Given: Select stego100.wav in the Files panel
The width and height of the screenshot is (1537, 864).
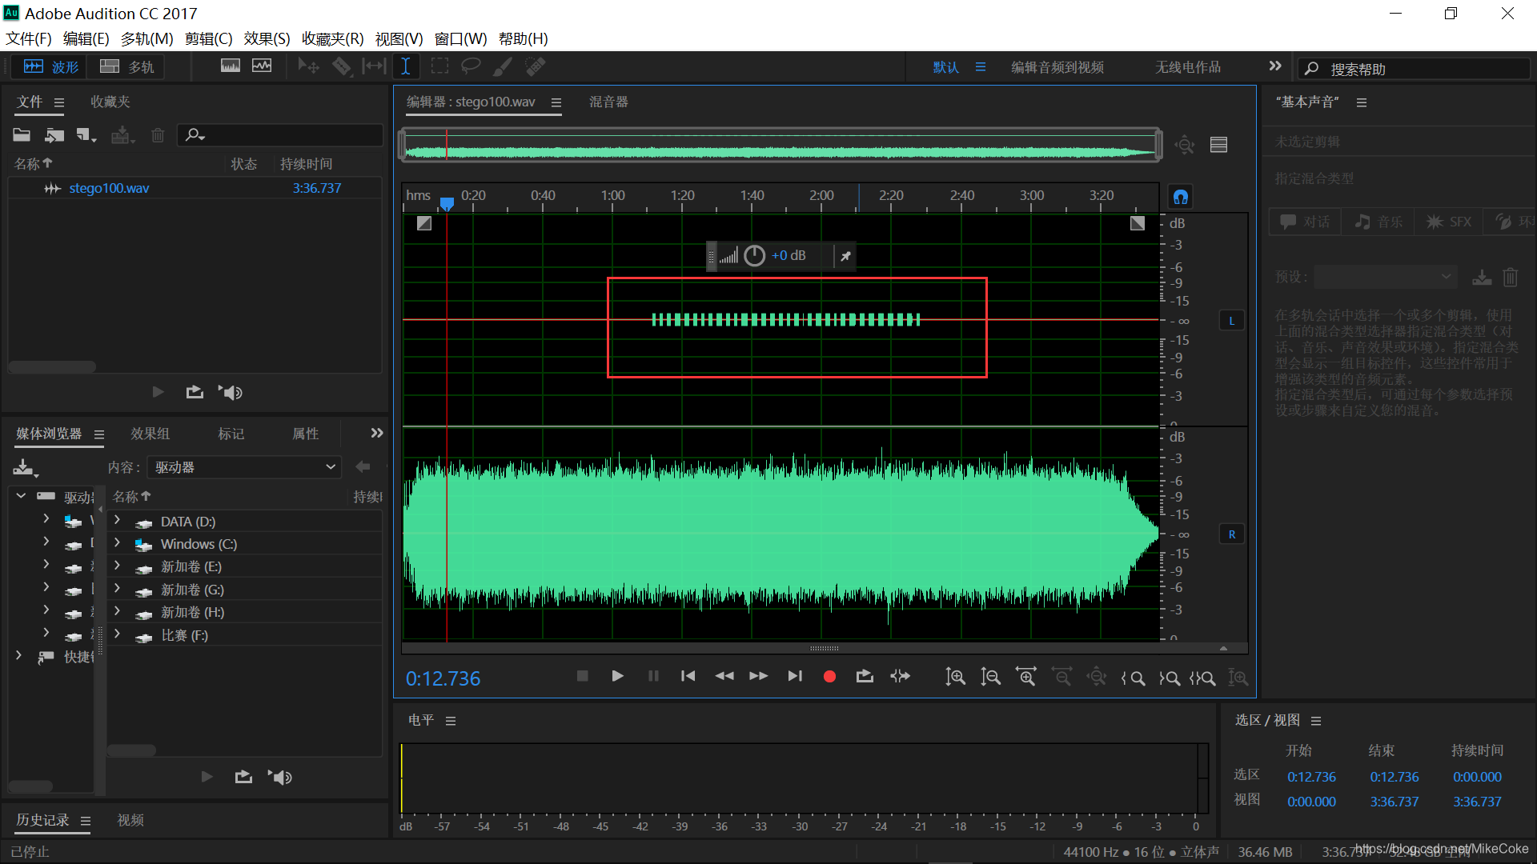Looking at the screenshot, I should [109, 188].
